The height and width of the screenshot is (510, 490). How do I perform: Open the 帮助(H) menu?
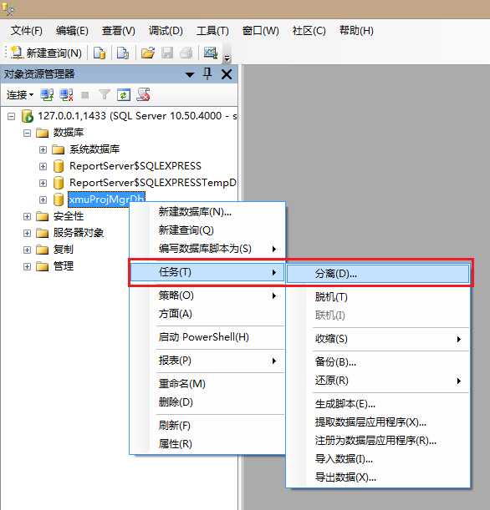(x=356, y=31)
